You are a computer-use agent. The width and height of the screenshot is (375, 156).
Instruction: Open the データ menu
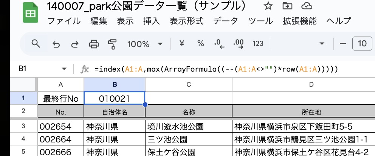[x=226, y=21]
